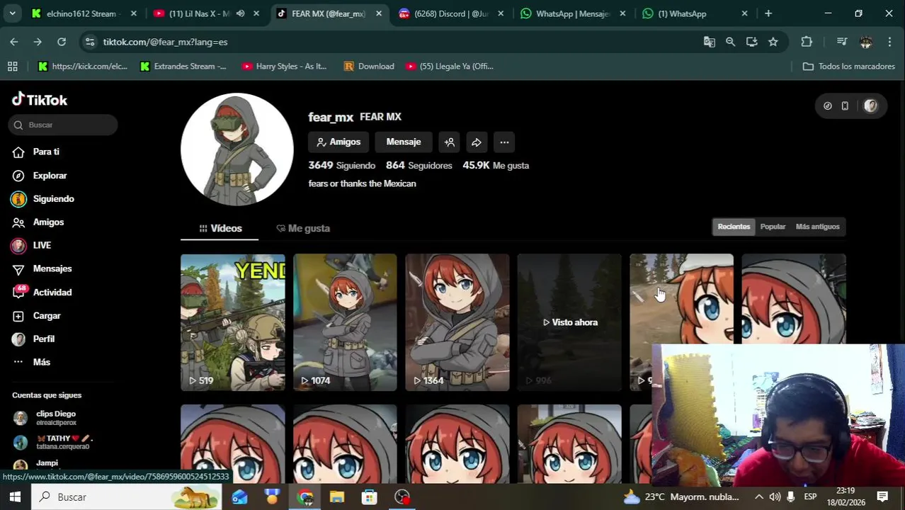Open the three-dot profile options menu

point(504,142)
